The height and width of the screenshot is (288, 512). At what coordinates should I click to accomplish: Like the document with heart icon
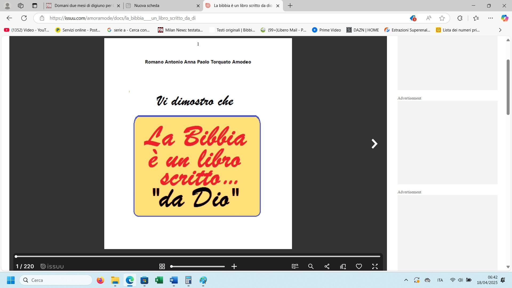359,266
